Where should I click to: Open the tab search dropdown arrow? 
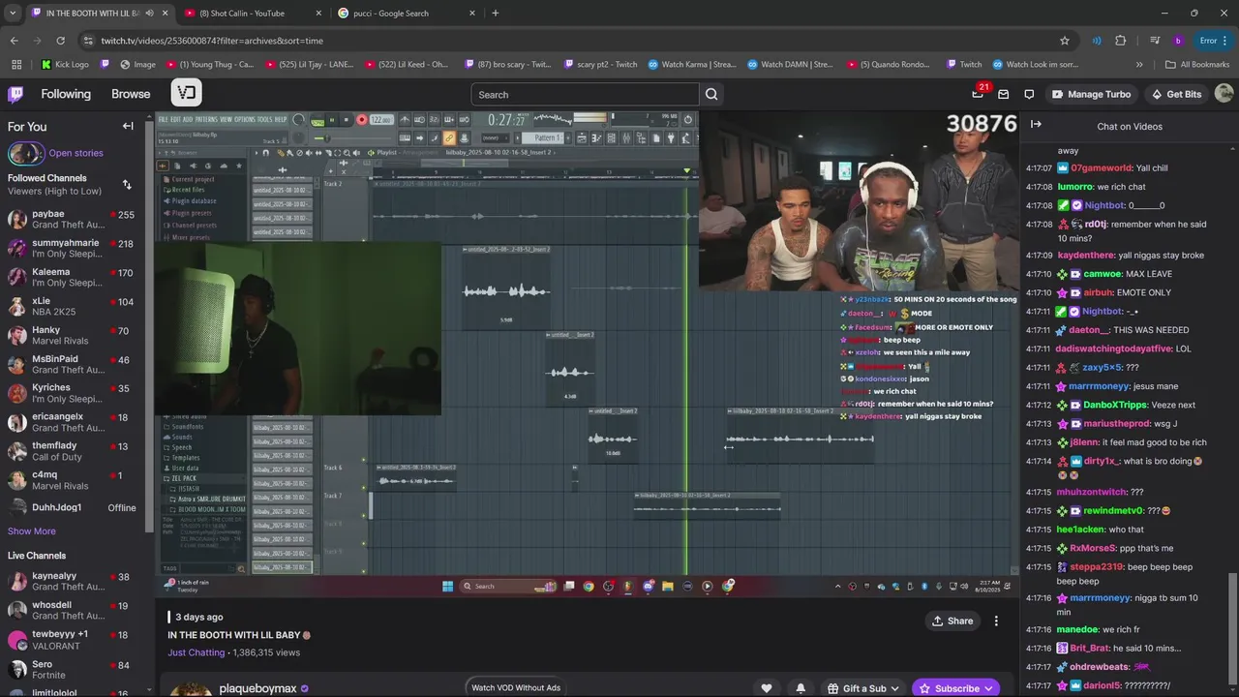coord(13,13)
